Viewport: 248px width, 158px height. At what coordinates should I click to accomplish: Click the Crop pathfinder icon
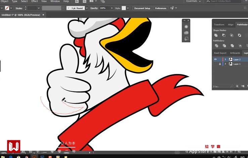240,46
